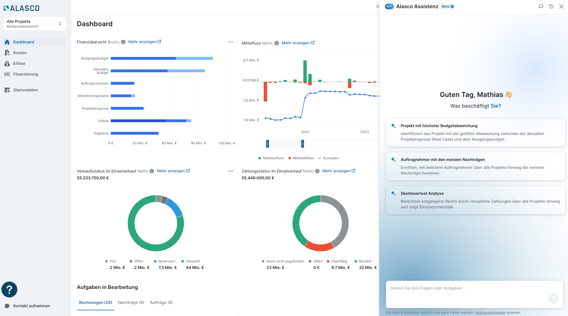Open the chat history icon in Assistenz panel

pyautogui.click(x=551, y=6)
